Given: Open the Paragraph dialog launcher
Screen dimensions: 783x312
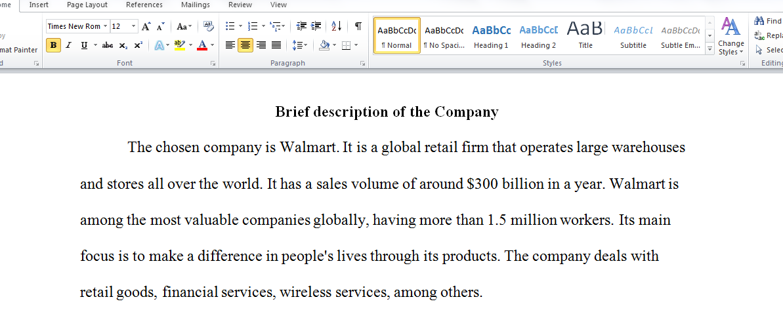Looking at the screenshot, I should (362, 64).
